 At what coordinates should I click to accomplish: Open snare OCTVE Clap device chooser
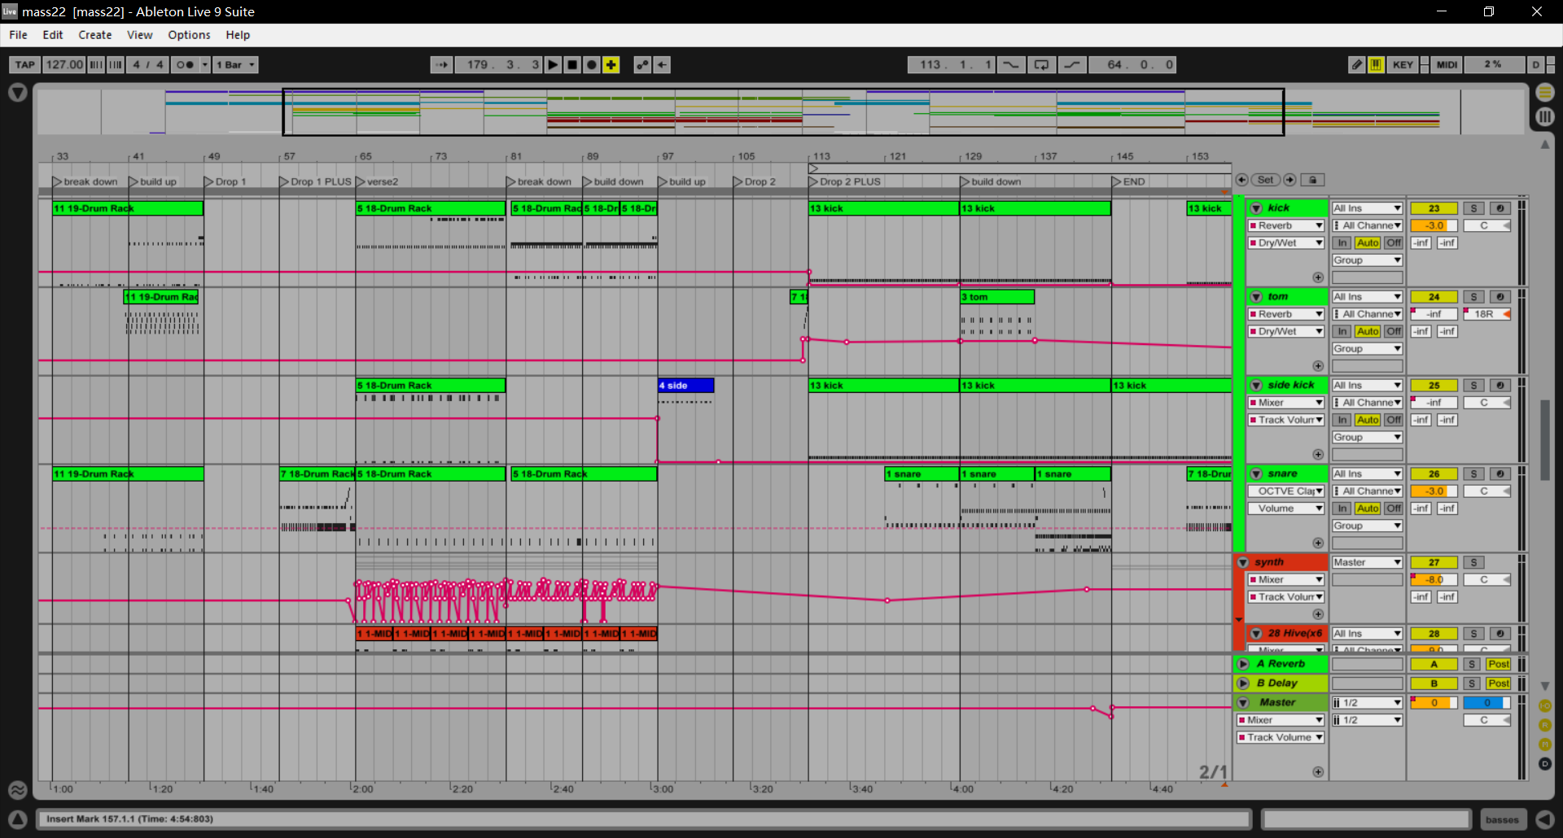(1286, 491)
